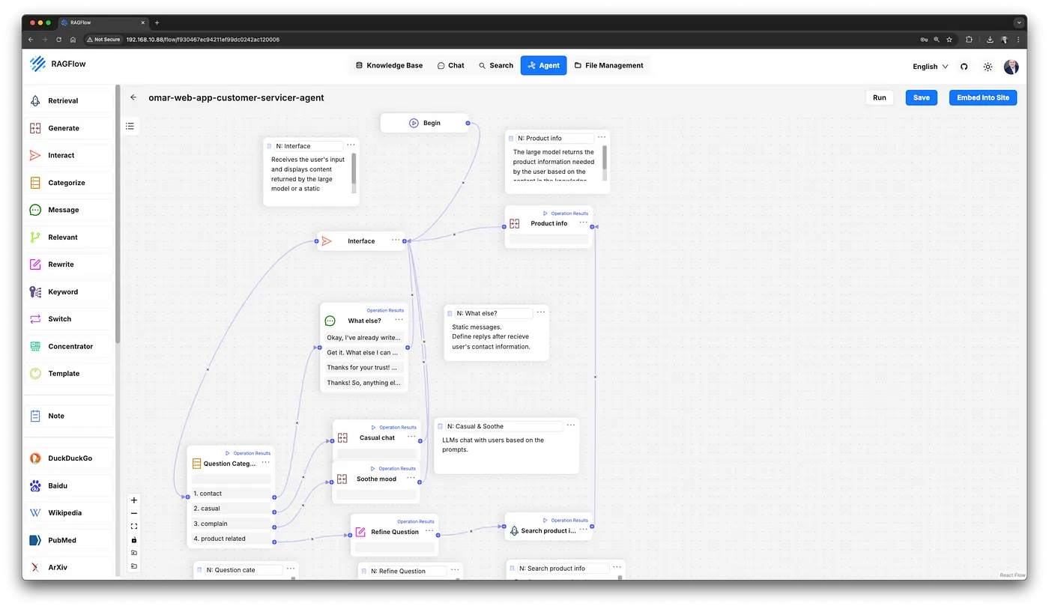This screenshot has width=1049, height=609.
Task: Click the back arrow beside agent title
Action: coord(133,97)
